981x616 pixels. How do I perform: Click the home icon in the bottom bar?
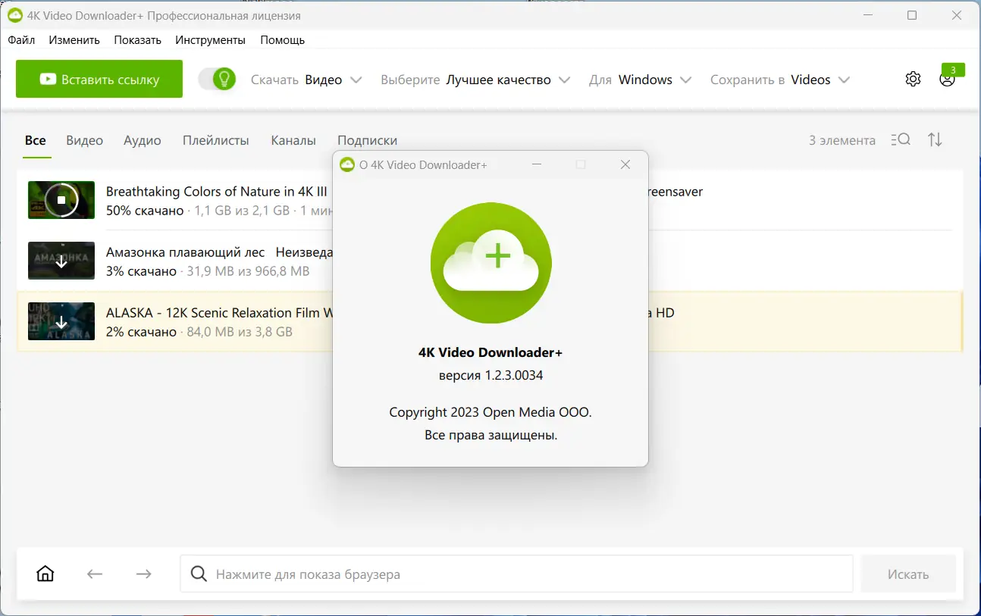[x=45, y=574]
